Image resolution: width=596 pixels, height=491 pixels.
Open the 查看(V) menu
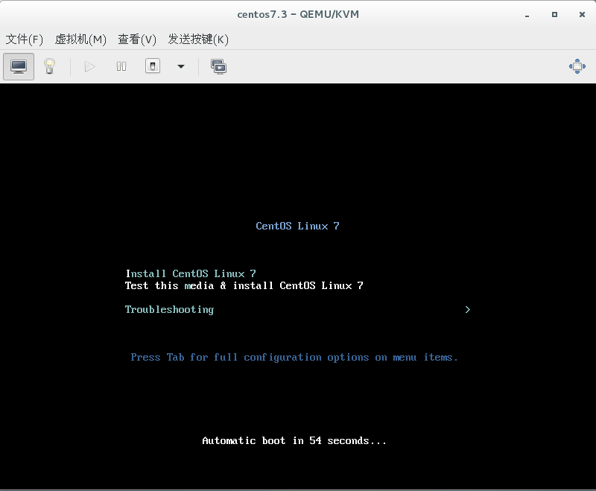coord(137,39)
